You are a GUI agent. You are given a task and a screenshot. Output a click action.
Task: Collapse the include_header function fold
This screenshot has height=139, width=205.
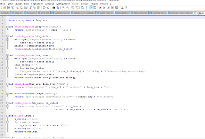pyautogui.click(x=7, y=36)
